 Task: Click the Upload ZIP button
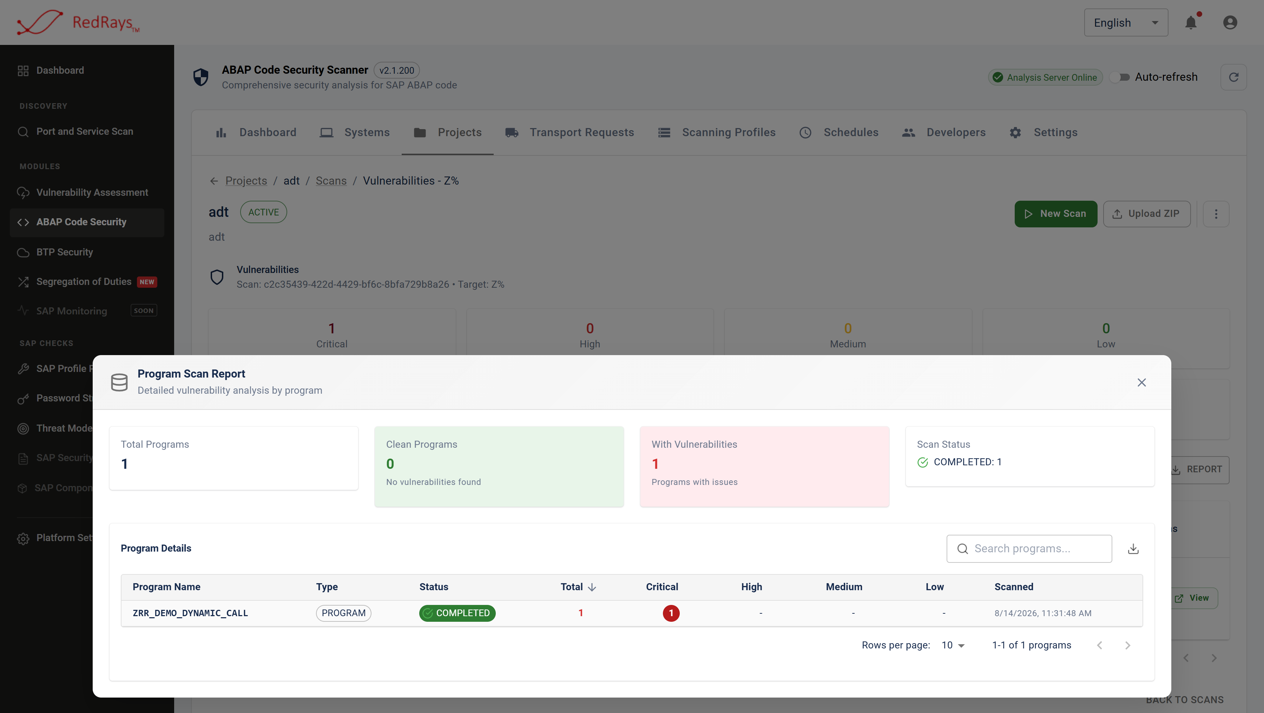point(1146,214)
